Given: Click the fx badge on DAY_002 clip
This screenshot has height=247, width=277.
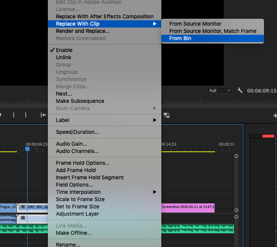Looking at the screenshot, I should tap(23, 207).
